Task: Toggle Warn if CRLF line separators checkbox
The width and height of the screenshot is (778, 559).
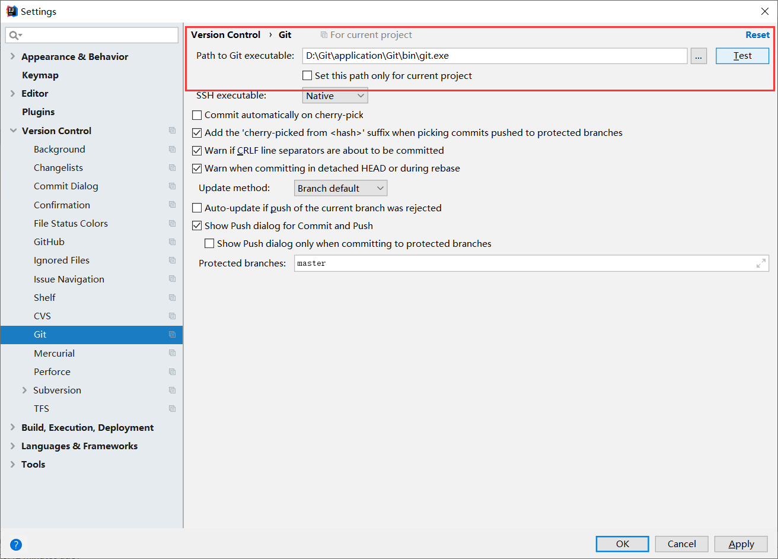Action: point(197,150)
